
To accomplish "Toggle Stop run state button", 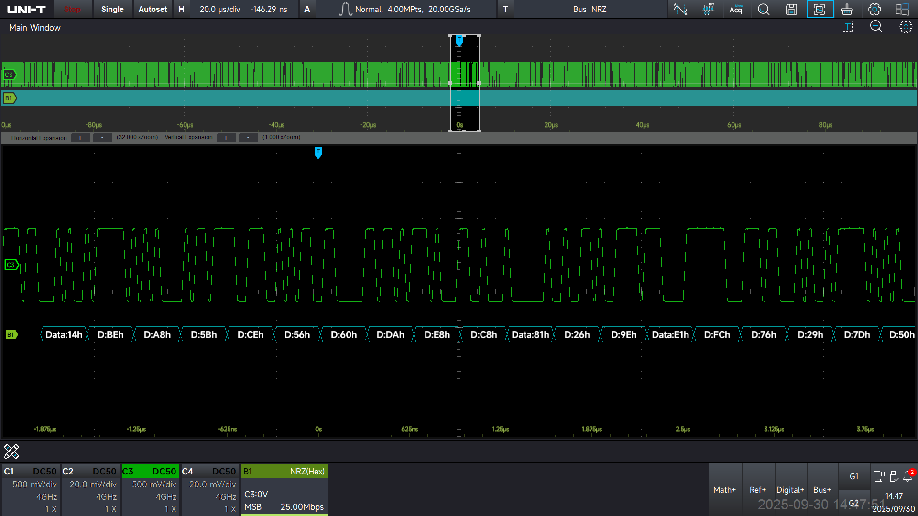I will [72, 9].
